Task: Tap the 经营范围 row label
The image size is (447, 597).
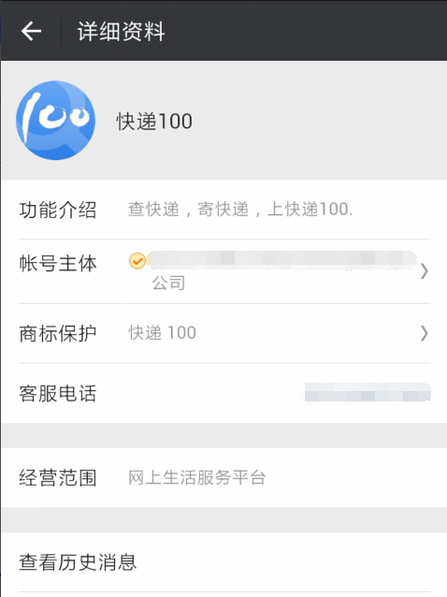Action: click(x=57, y=477)
